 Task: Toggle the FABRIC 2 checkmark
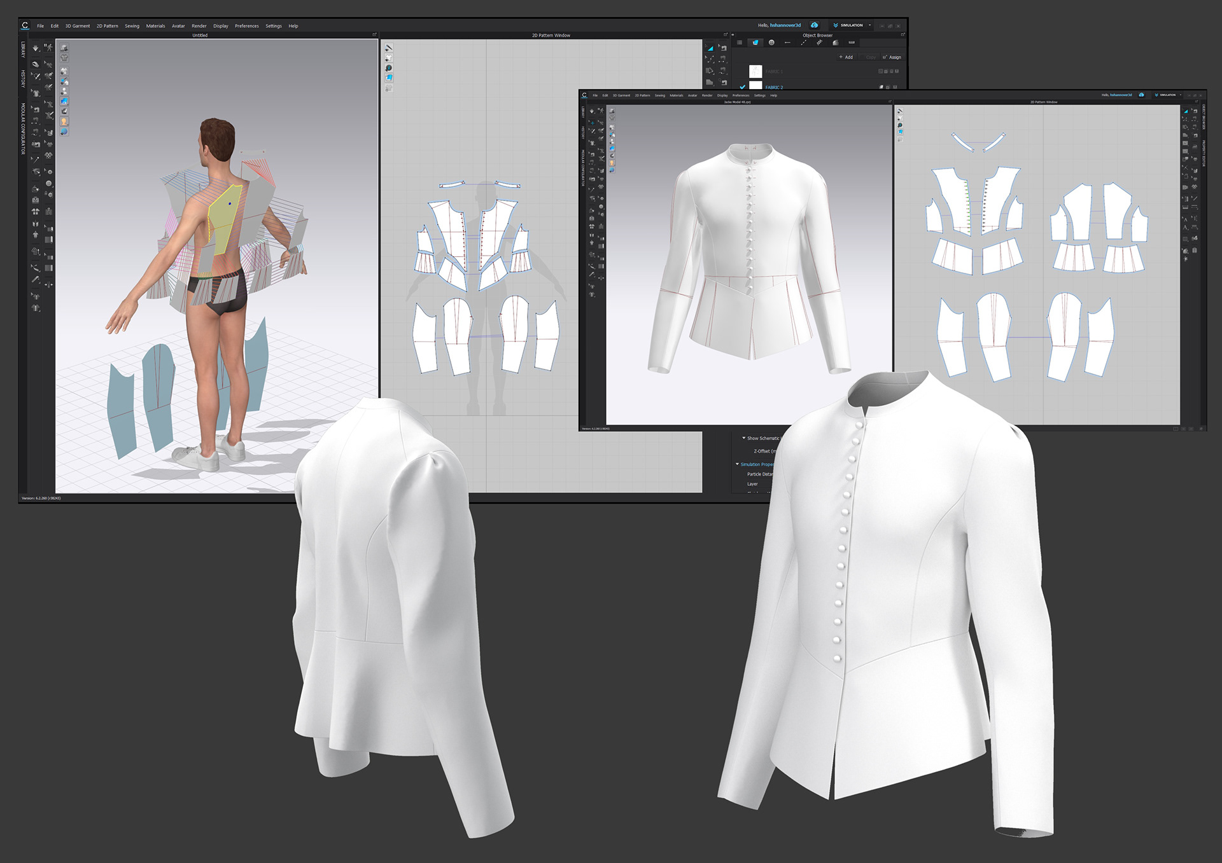coord(742,87)
